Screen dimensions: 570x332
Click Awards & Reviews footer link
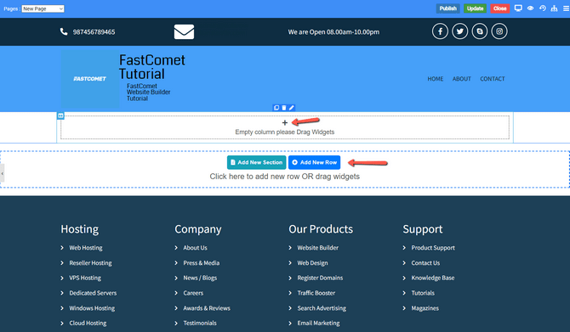pyautogui.click(x=207, y=308)
